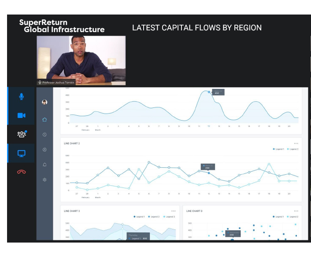The image size is (311, 254).
Task: Turn off the video camera
Action: 21,115
